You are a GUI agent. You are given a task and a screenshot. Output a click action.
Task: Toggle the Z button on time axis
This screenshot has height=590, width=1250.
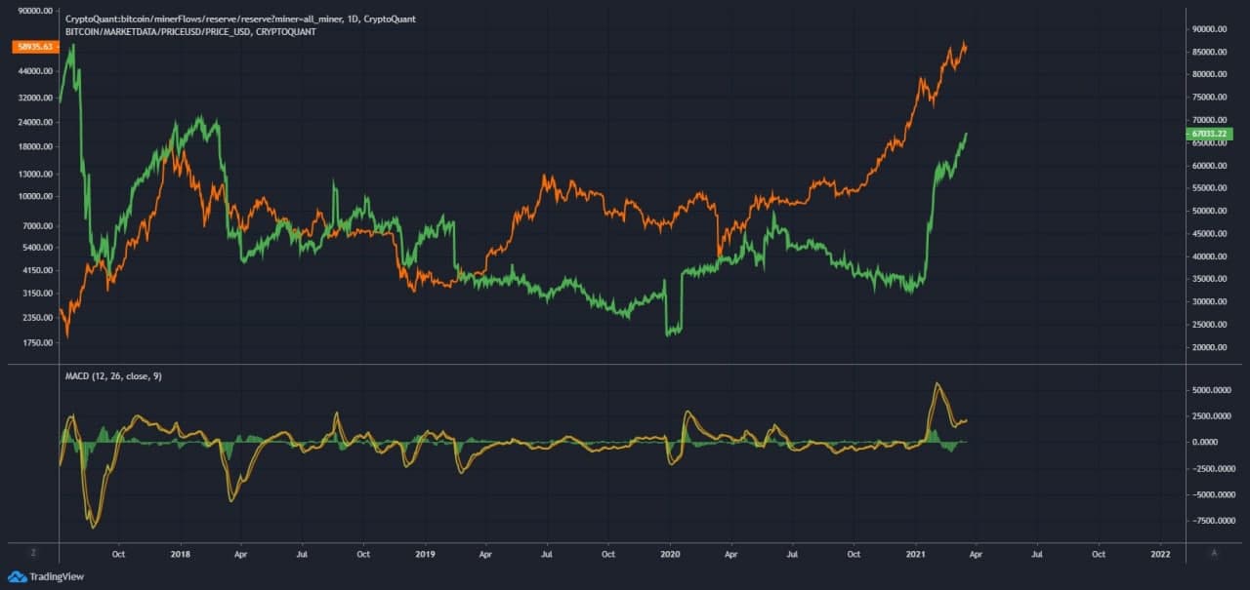(x=32, y=552)
